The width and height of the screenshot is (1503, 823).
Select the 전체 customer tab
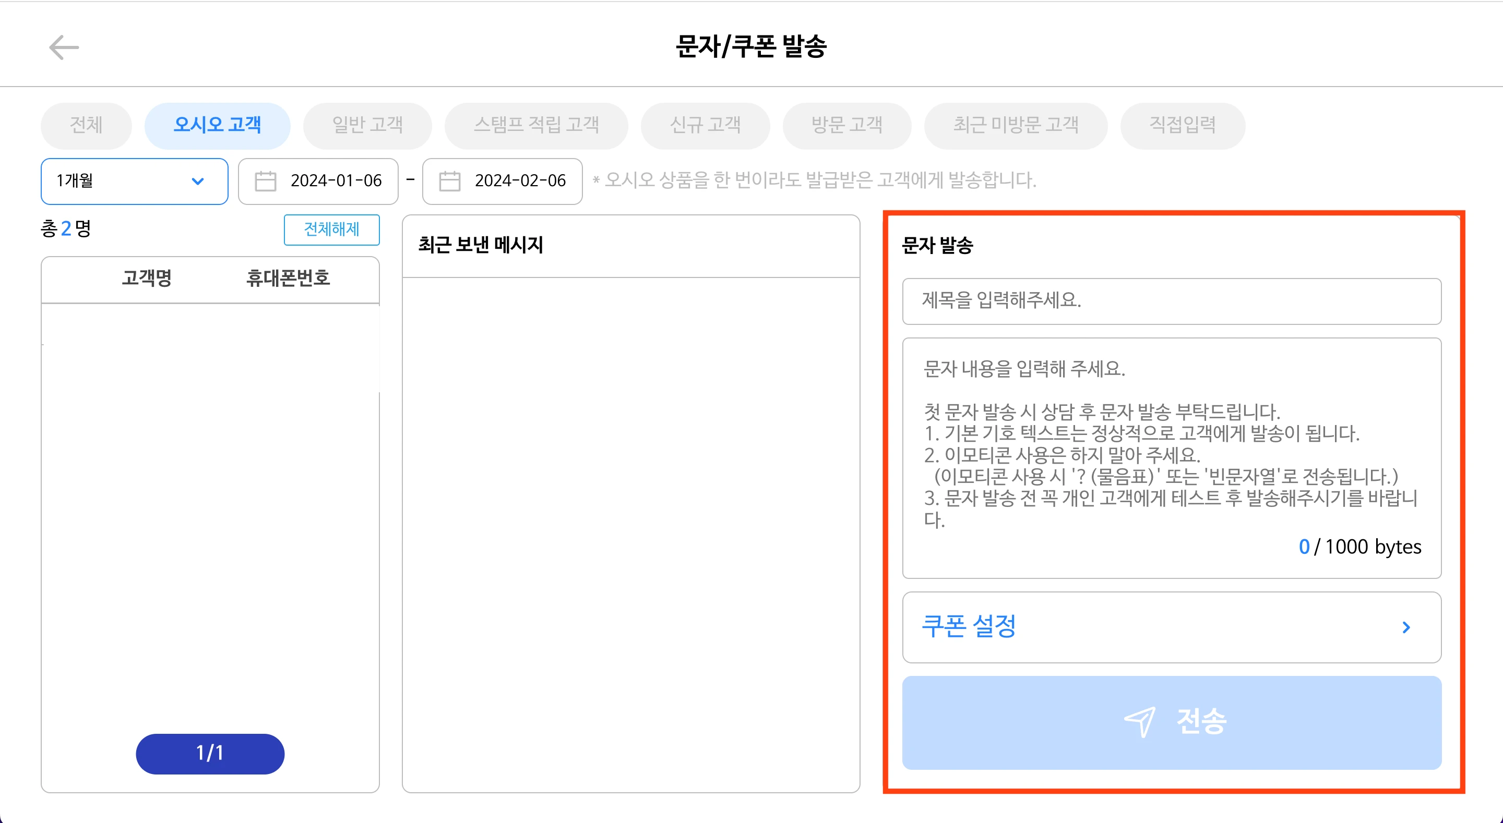pos(86,125)
